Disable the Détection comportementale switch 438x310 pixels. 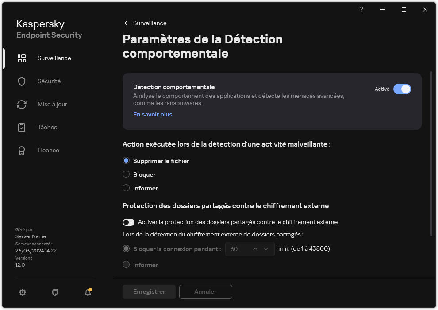[x=402, y=89]
